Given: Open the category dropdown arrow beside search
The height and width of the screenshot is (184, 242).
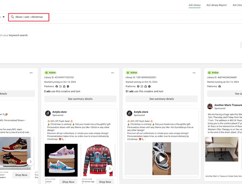Looking at the screenshot, I should (x=3, y=17).
